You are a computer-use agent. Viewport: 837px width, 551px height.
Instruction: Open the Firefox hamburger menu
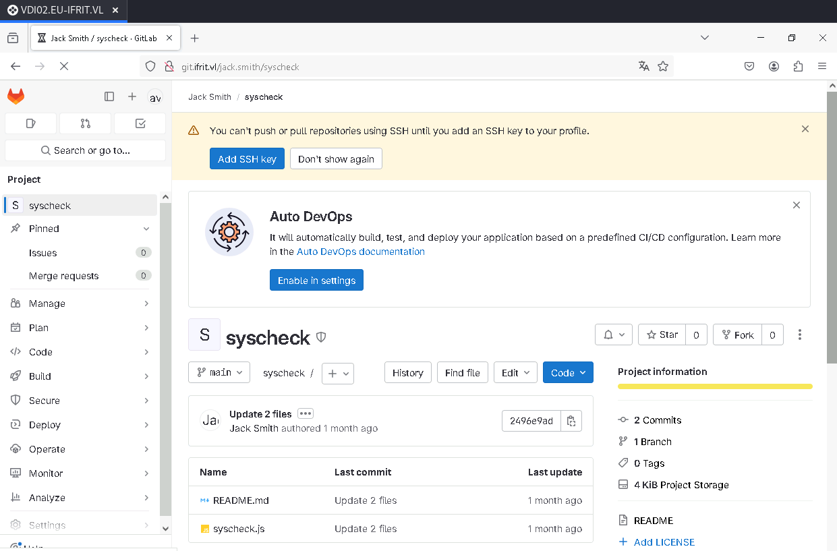click(822, 66)
